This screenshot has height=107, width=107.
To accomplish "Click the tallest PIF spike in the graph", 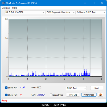I will (x=84, y=72).
